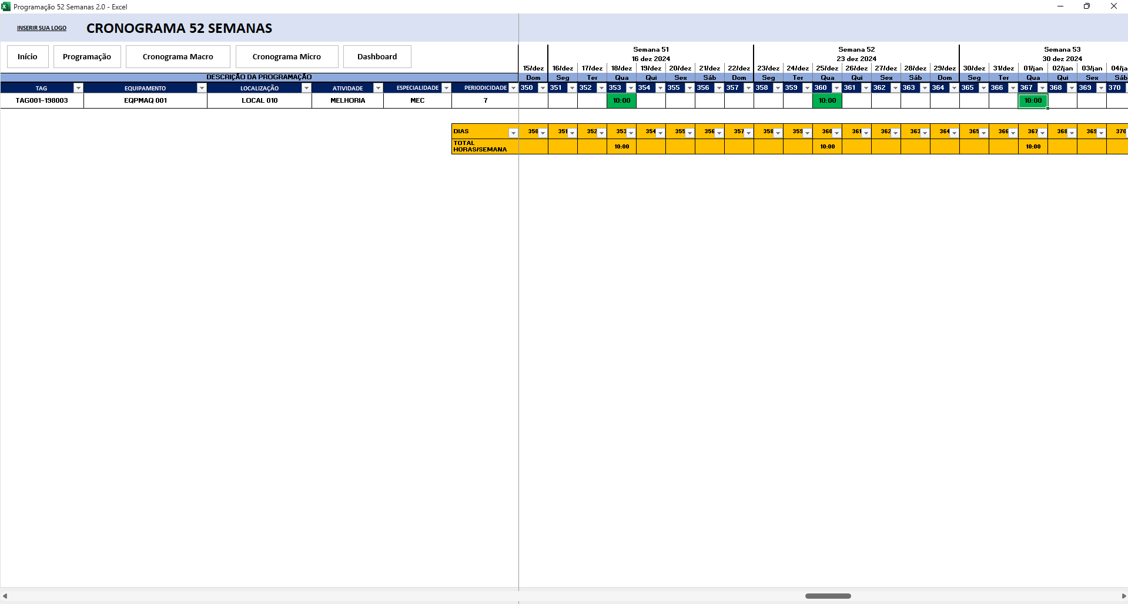1128x604 pixels.
Task: Open the ESPECIALIDADE filter dropdown
Action: click(446, 88)
